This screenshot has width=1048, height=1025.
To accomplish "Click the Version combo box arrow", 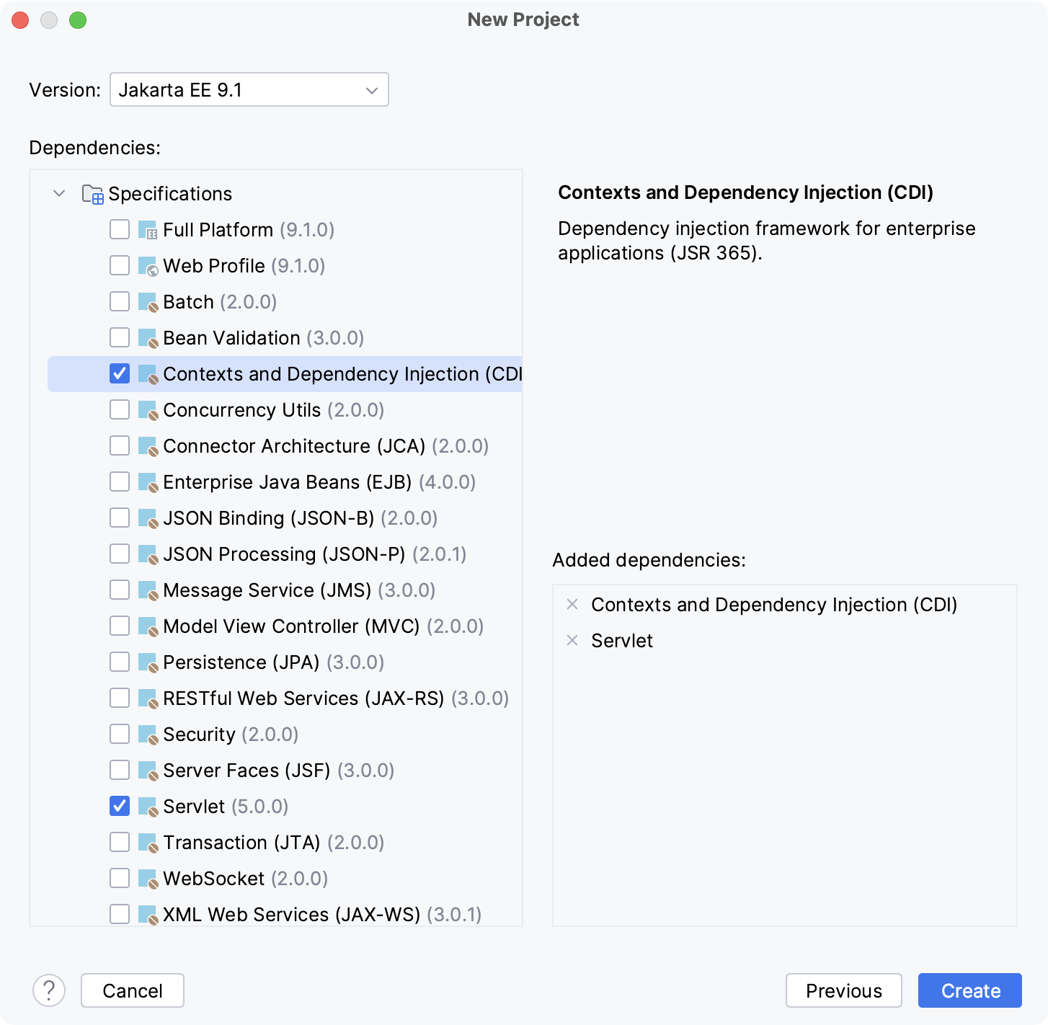I will pyautogui.click(x=371, y=89).
